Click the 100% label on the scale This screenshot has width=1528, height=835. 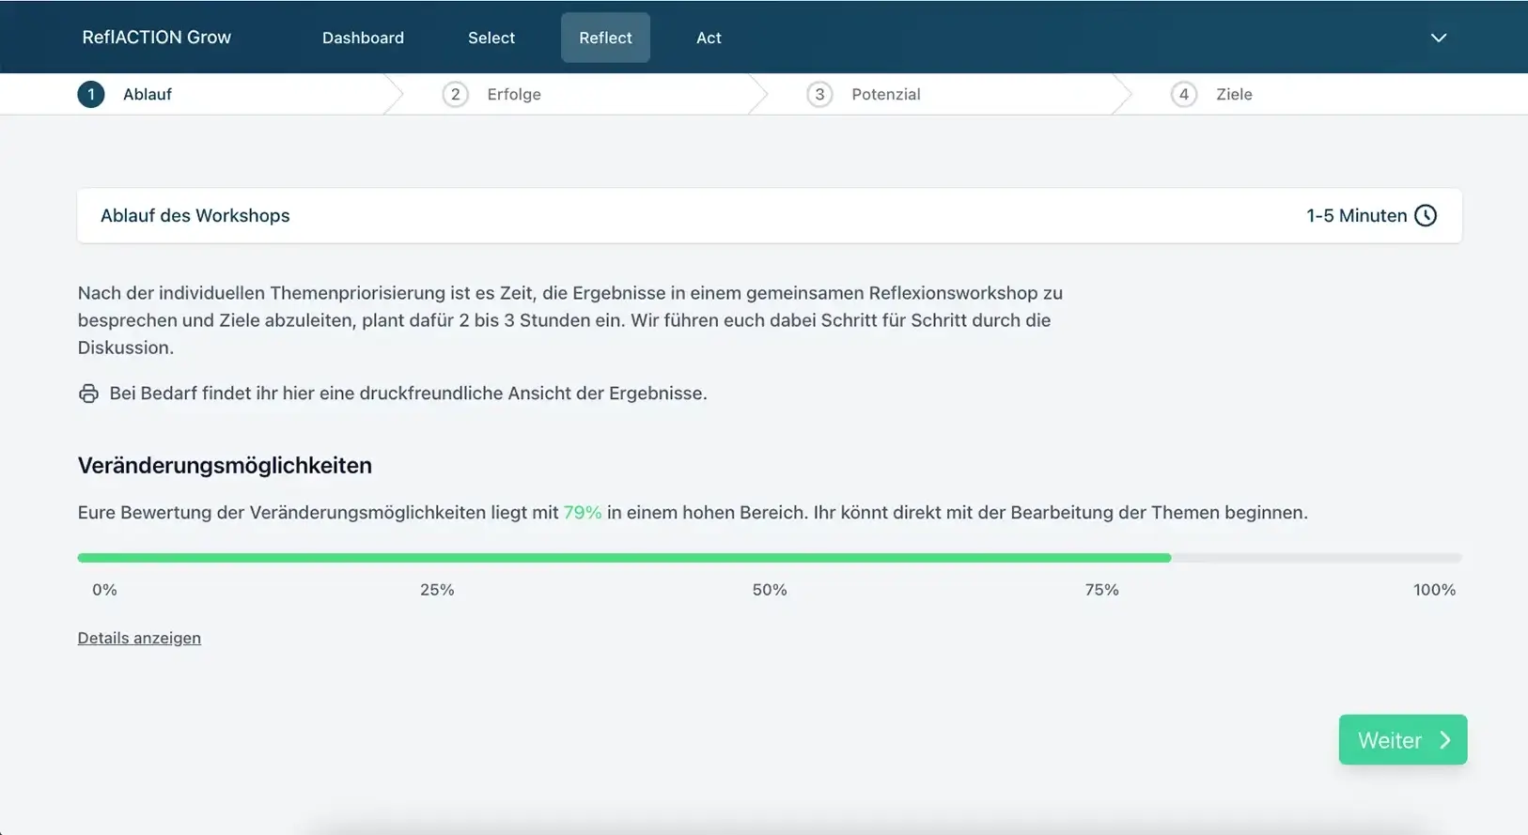point(1434,590)
